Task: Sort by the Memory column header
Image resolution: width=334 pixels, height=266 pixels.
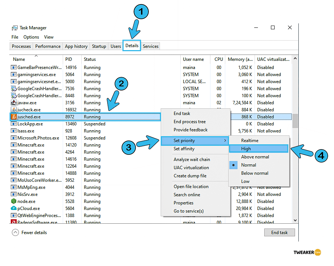Action: [x=240, y=59]
